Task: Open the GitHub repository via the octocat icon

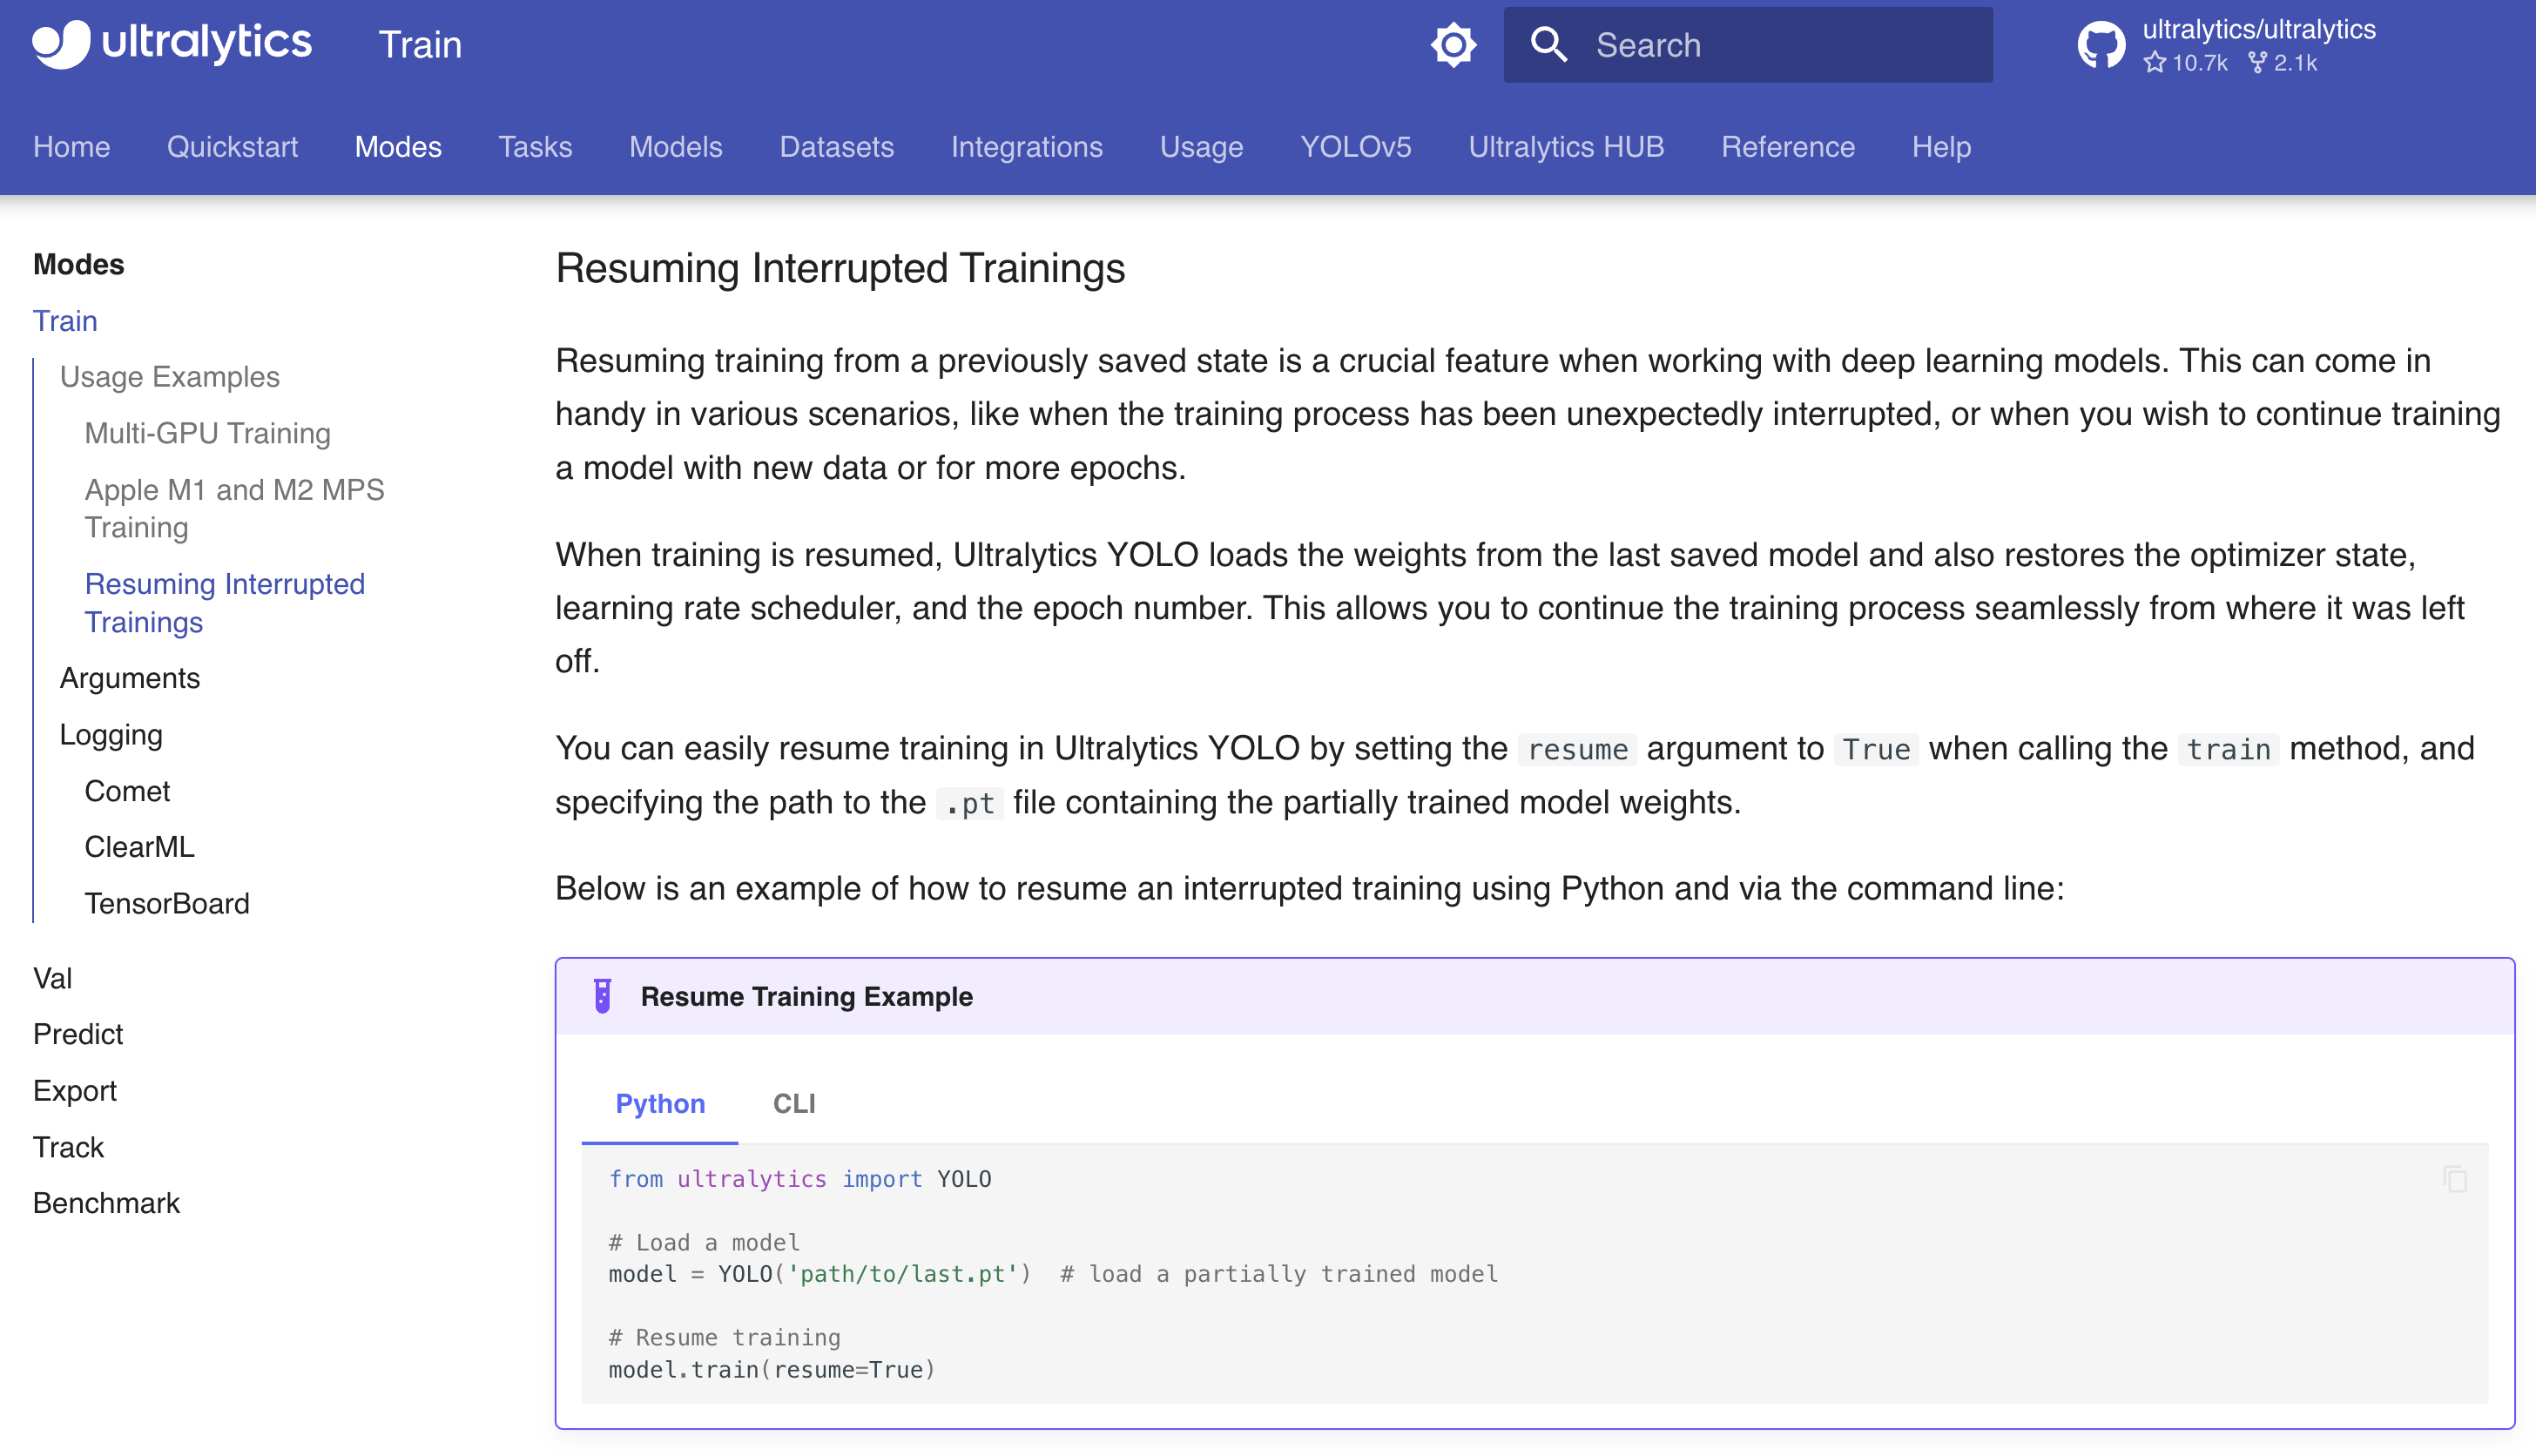Action: (x=2103, y=44)
